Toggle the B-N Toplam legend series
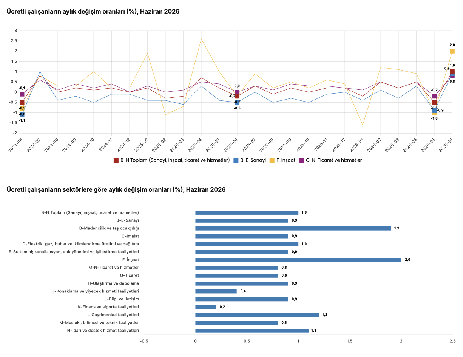The width and height of the screenshot is (463, 357). (x=172, y=160)
